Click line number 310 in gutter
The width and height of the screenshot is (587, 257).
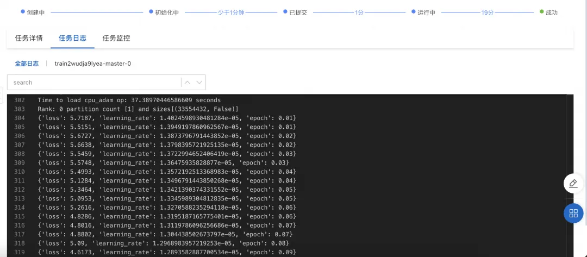(x=20, y=172)
